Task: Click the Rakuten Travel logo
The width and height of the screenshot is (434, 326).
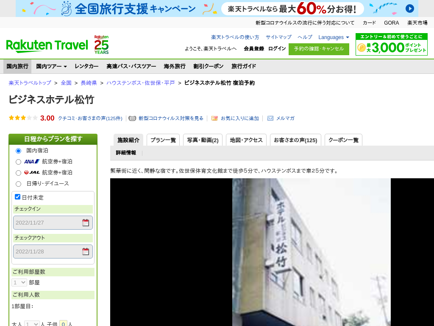Action: tap(47, 46)
